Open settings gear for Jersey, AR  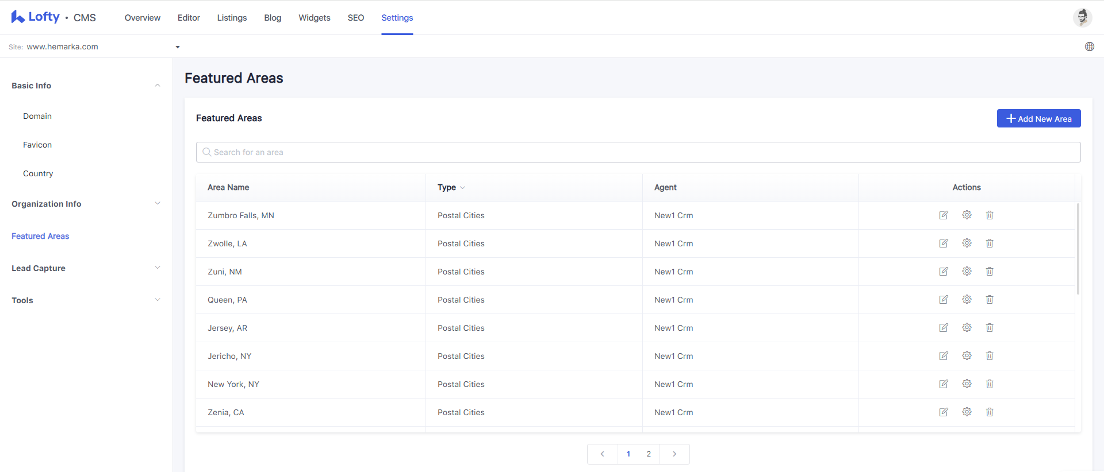[x=967, y=327]
